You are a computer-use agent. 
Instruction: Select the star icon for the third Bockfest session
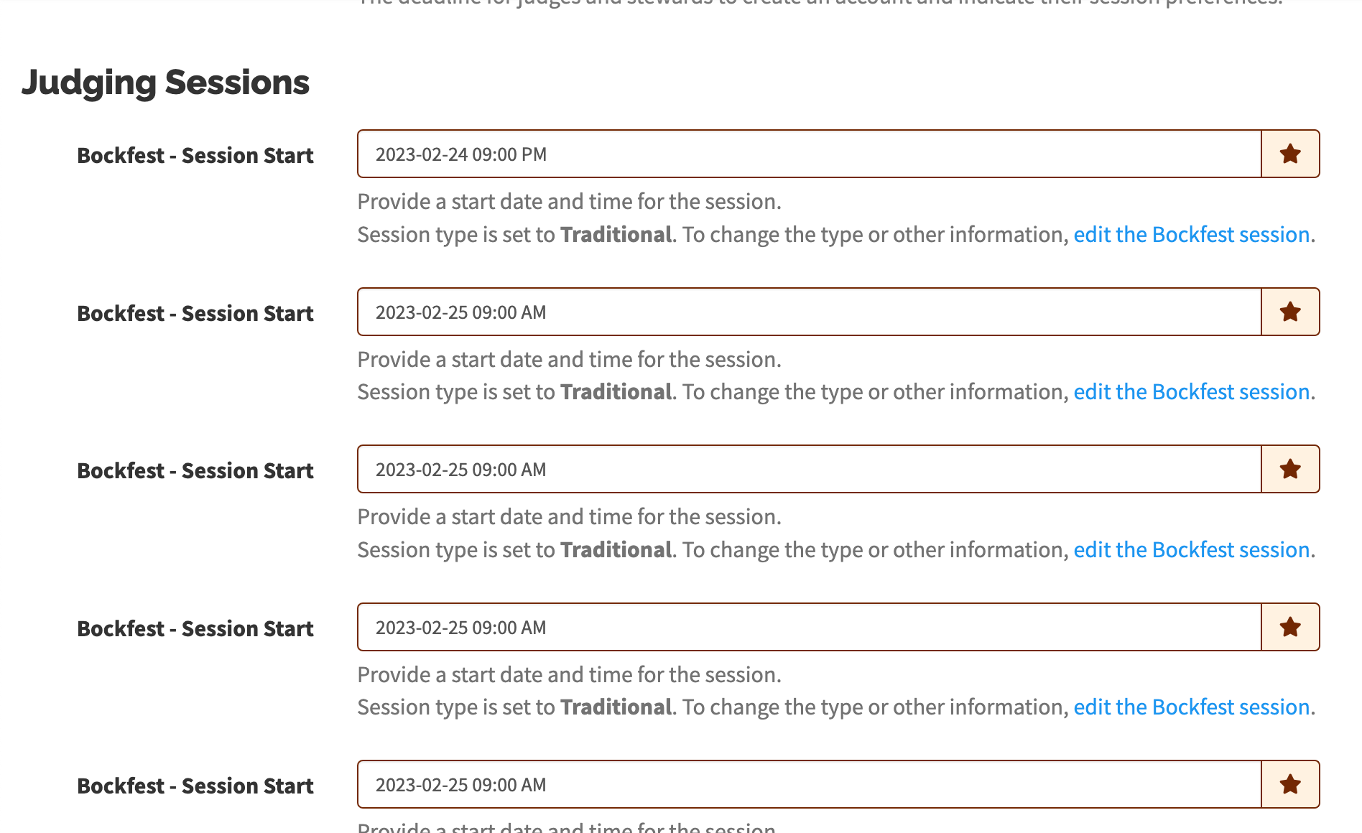(x=1290, y=469)
